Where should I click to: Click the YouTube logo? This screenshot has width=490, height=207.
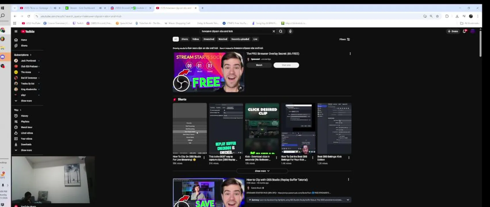tap(28, 31)
